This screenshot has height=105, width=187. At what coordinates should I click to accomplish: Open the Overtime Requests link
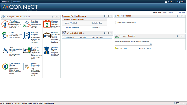pos(34,22)
